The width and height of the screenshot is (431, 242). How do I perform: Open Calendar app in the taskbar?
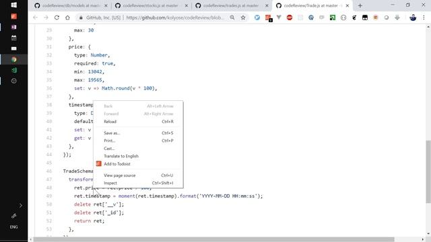click(x=13, y=38)
